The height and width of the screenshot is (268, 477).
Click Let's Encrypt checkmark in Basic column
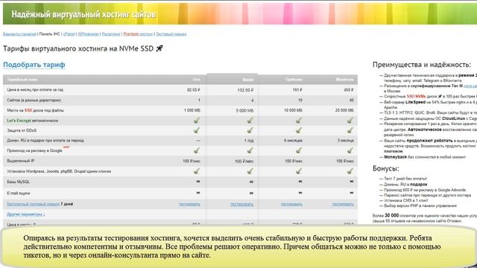click(250, 121)
